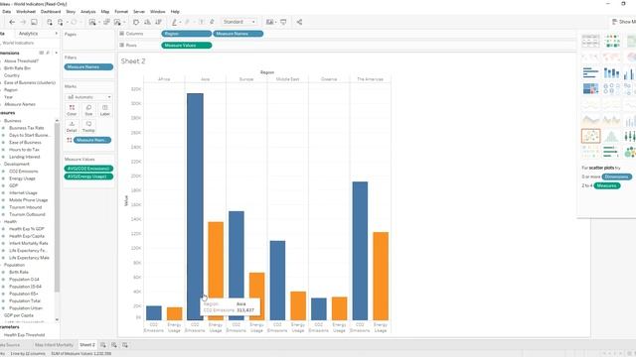Open the Analysis menu
The image size is (636, 357).
[88, 12]
